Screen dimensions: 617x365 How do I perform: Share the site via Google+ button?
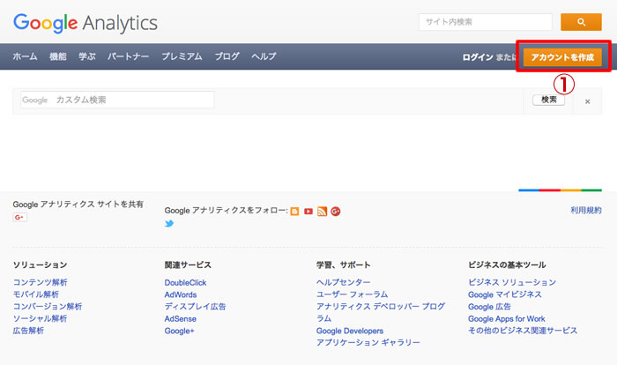click(x=19, y=218)
